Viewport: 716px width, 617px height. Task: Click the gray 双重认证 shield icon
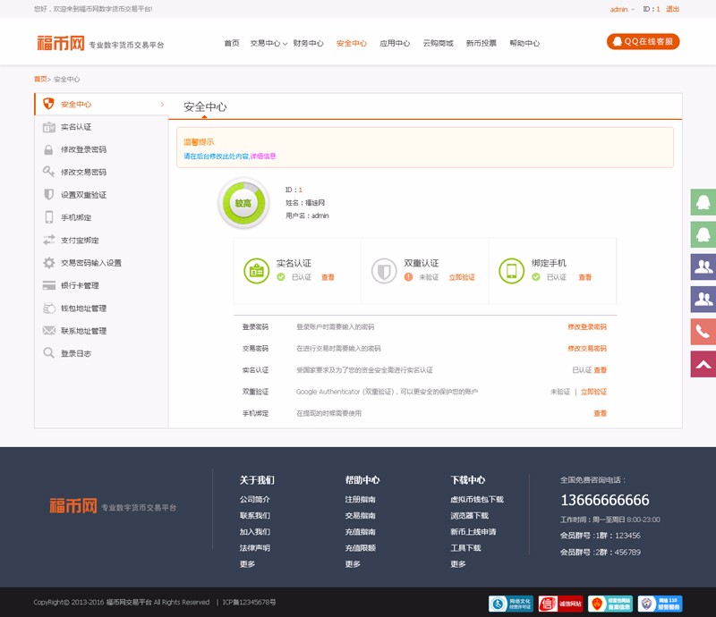384,271
